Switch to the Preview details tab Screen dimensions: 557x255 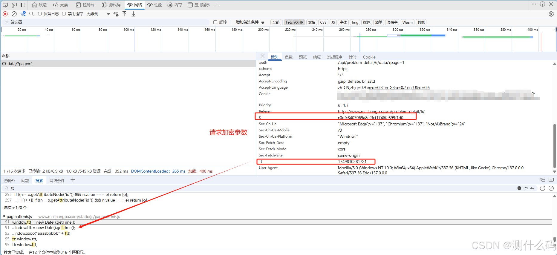point(303,57)
